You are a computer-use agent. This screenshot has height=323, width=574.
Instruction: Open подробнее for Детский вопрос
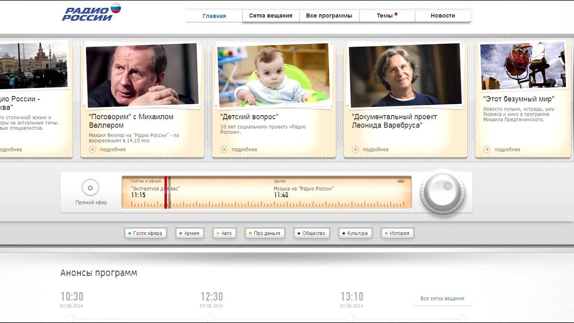click(244, 149)
